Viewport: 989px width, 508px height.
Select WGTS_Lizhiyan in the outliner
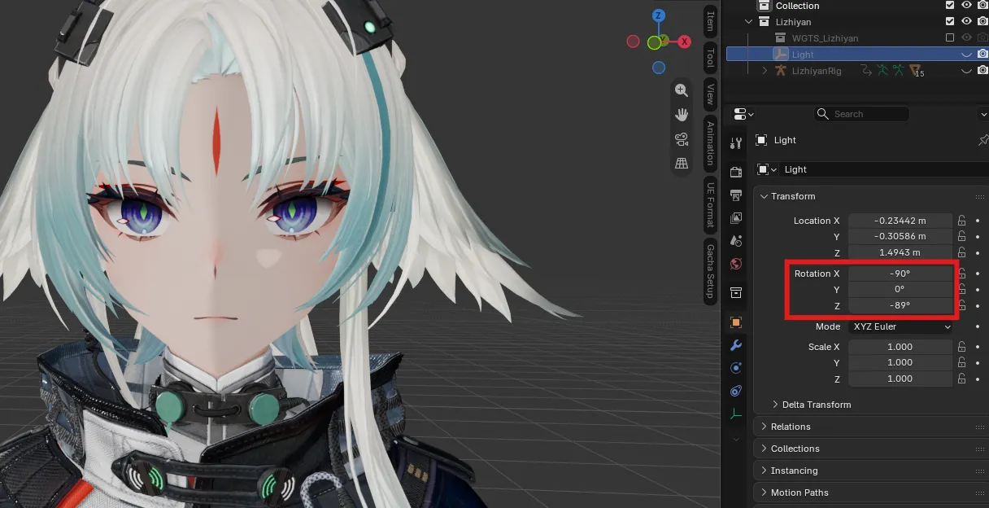[x=825, y=38]
